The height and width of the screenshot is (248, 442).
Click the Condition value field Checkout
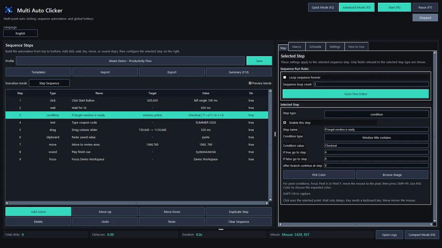pyautogui.click(x=376, y=145)
